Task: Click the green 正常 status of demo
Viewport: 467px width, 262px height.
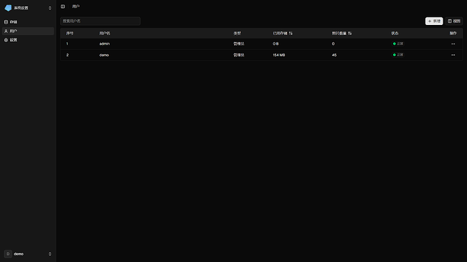Action: pos(398,55)
